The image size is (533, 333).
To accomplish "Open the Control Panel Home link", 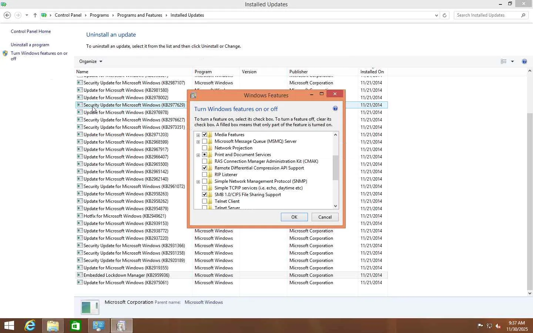I will (x=31, y=31).
